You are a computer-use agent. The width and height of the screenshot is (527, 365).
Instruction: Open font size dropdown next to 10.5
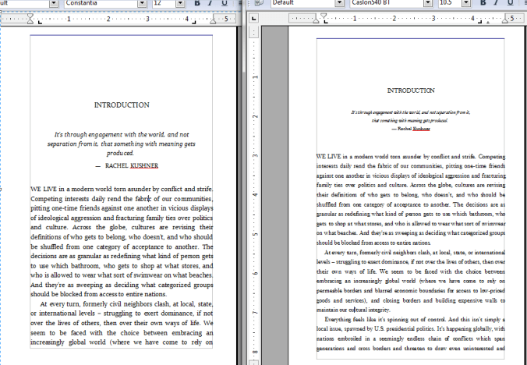466,3
